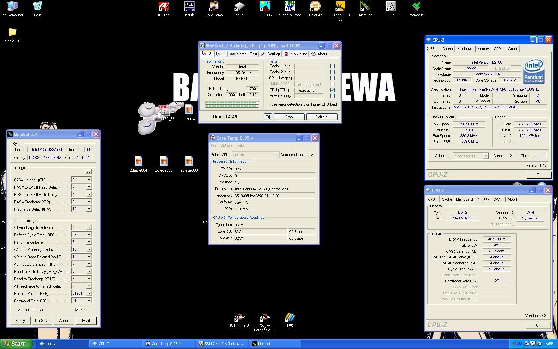Screen dimensions: 558x349
Task: Open the MemSet desktop shortcut
Action: [365, 9]
